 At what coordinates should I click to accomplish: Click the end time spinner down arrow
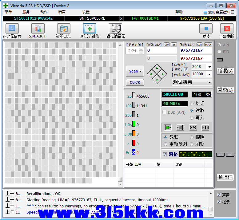point(141,52)
